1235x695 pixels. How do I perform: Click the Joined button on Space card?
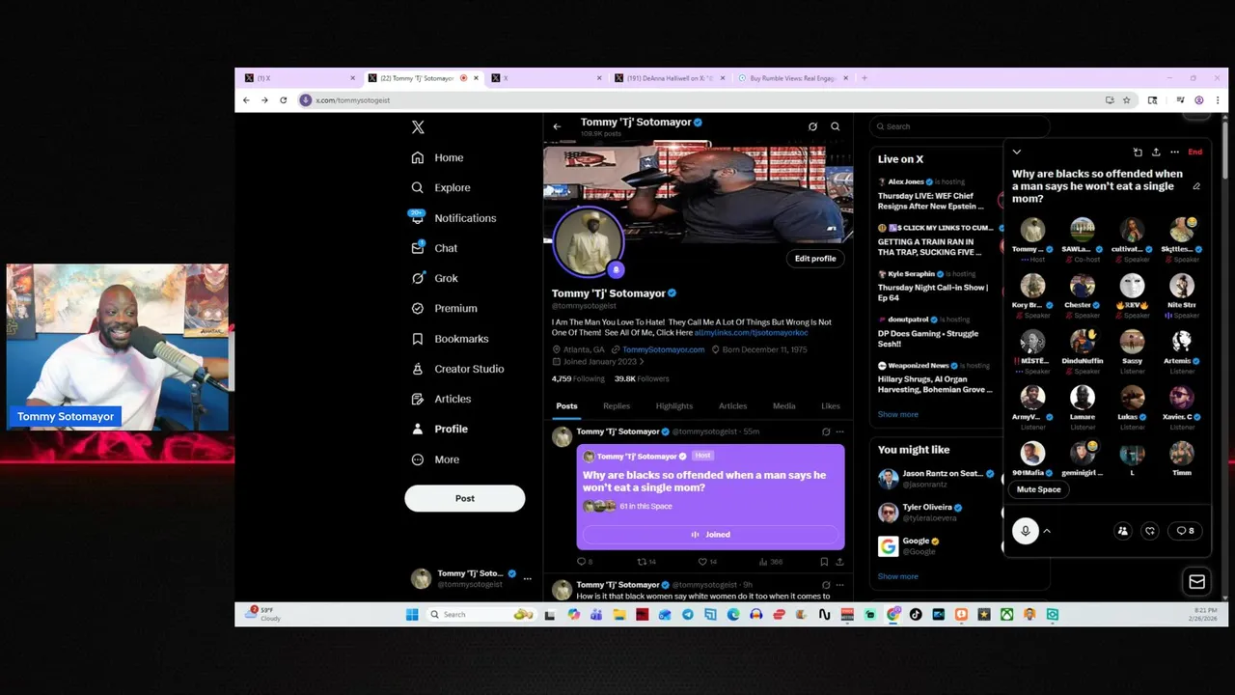click(x=710, y=534)
